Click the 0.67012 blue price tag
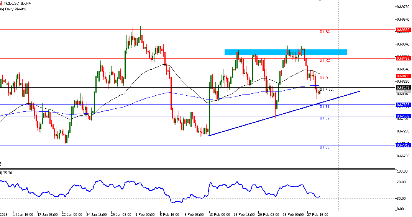This screenshot has height=217, width=412. [403, 145]
